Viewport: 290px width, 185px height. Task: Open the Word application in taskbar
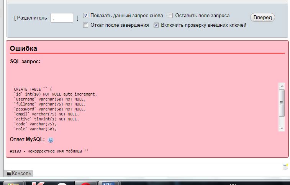click(108, 183)
